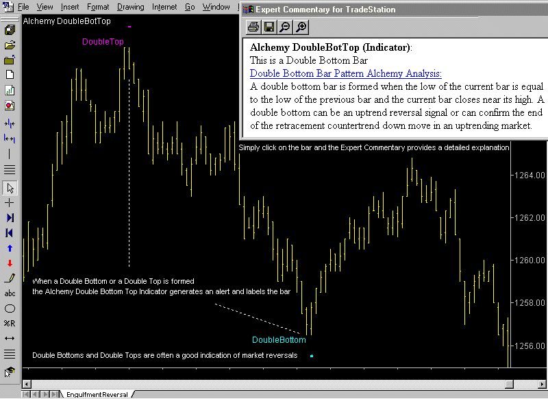The image size is (548, 399).
Task: Click the new chart window icon
Action: [10, 90]
